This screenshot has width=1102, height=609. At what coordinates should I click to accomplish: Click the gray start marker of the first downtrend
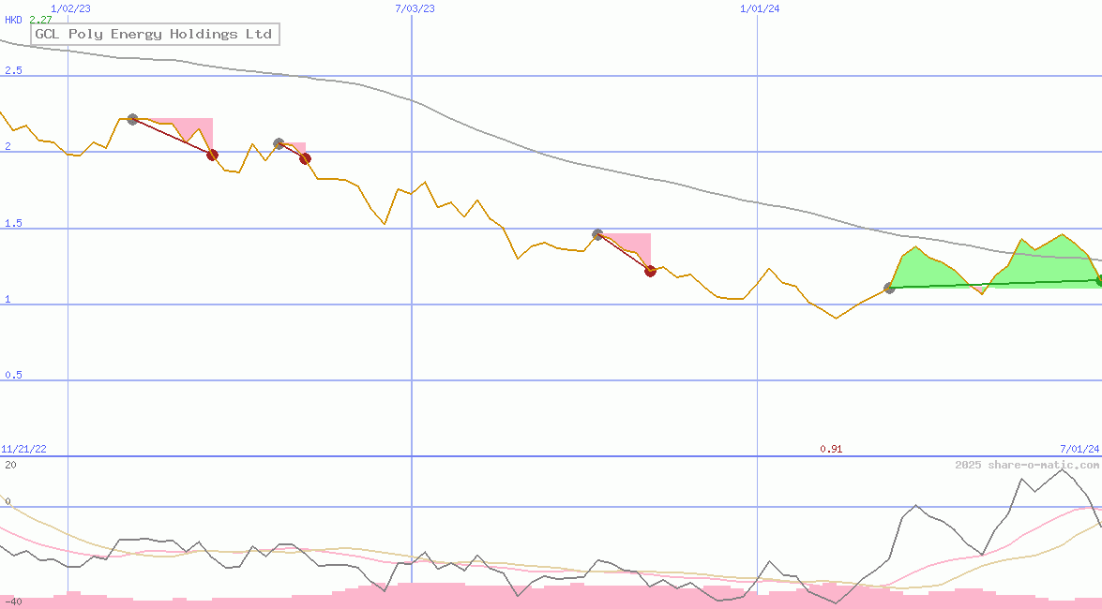click(132, 119)
